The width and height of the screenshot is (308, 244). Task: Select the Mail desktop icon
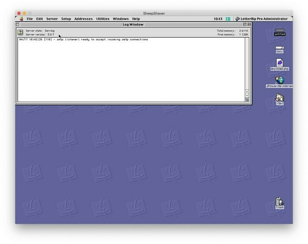tap(280, 99)
